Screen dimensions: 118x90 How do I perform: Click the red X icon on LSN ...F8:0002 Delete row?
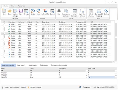(x=9, y=38)
